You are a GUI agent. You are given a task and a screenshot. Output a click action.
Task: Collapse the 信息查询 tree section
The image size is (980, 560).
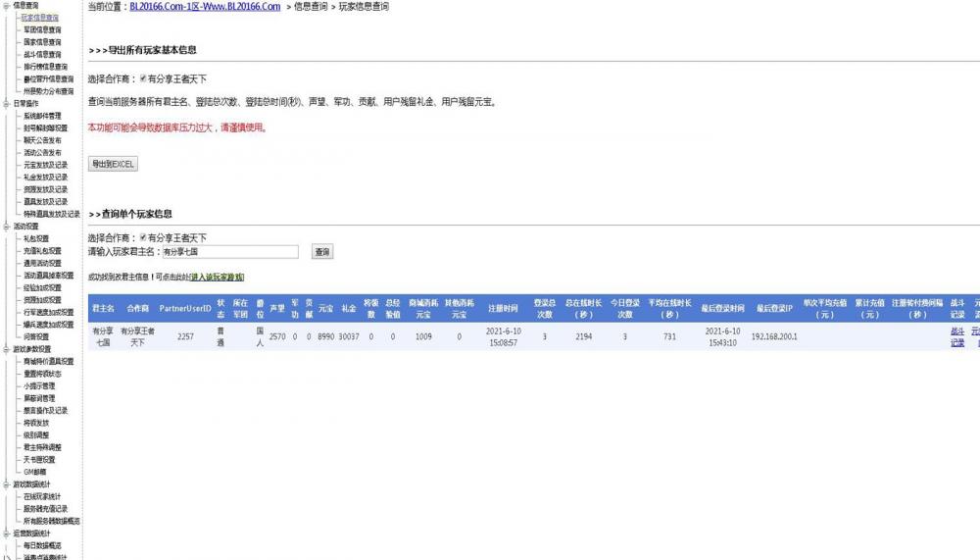pyautogui.click(x=6, y=6)
